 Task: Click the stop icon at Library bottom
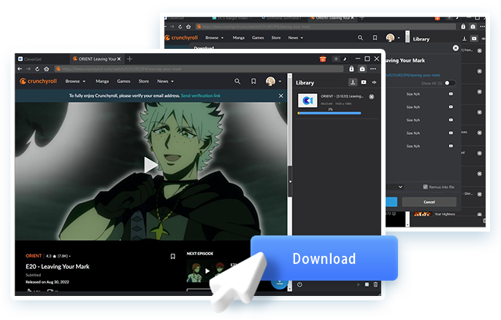click(367, 284)
